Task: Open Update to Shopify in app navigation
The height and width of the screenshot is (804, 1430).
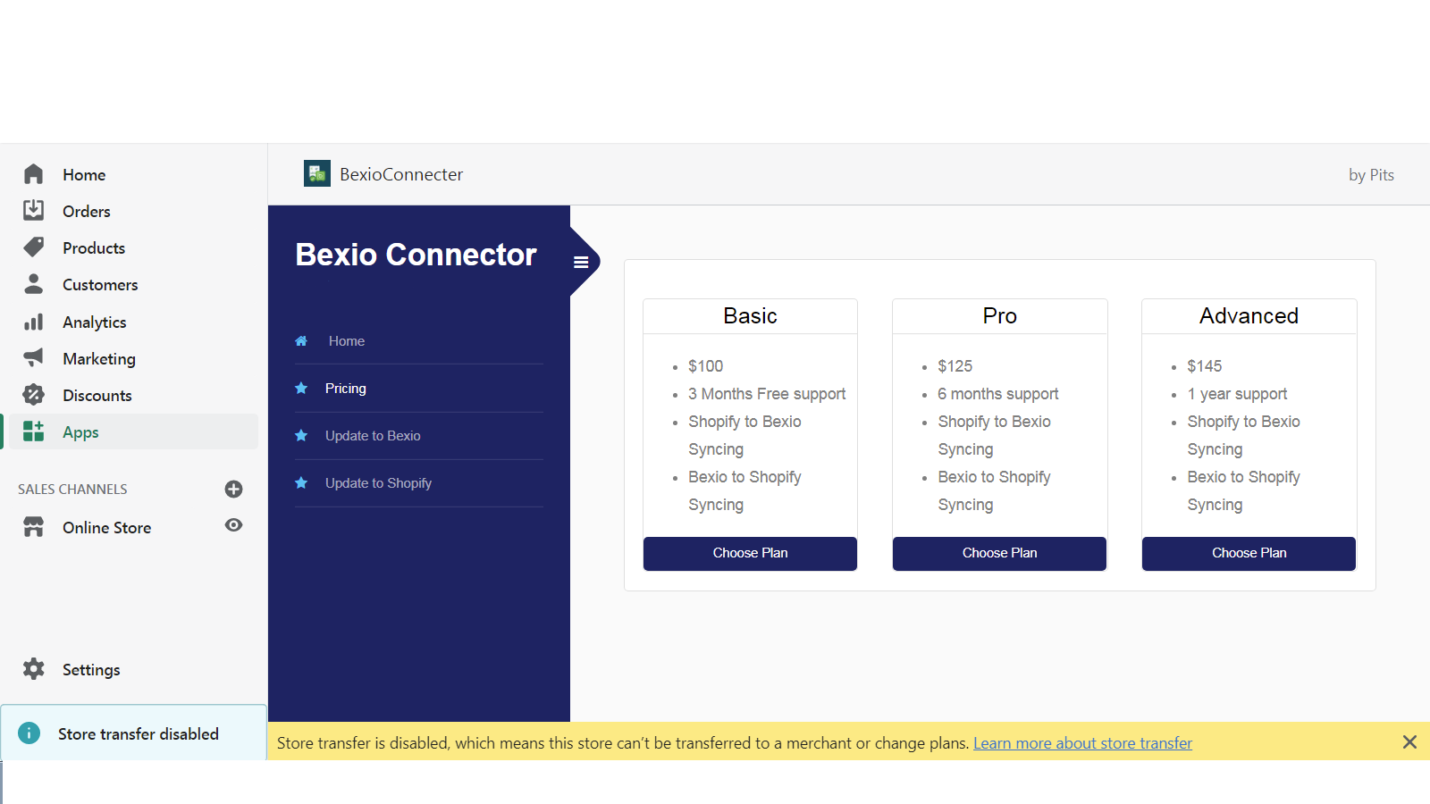Action: (378, 482)
